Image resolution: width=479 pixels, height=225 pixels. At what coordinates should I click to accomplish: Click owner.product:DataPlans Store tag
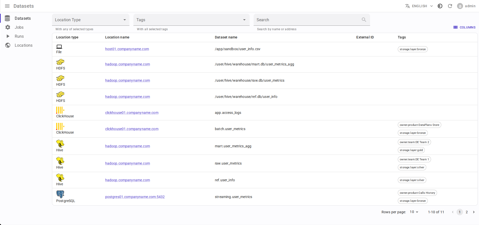pos(419,125)
